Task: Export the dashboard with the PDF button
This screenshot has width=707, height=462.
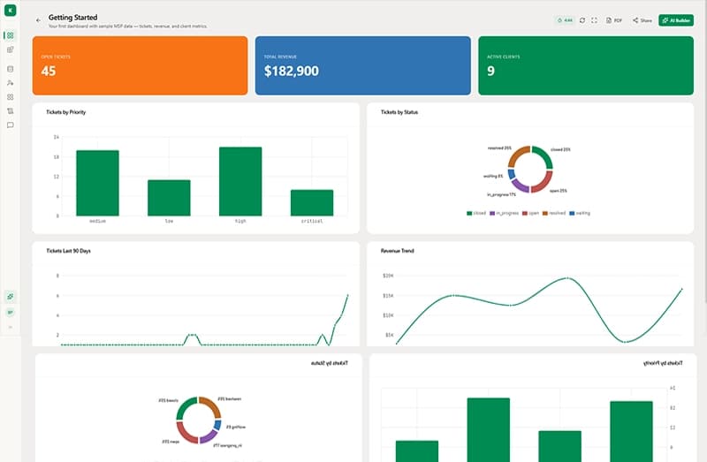Action: click(614, 20)
